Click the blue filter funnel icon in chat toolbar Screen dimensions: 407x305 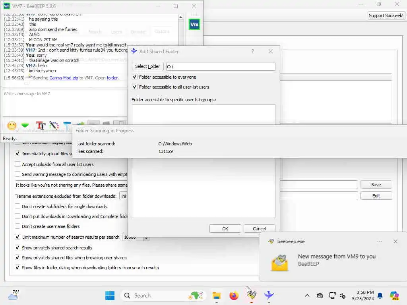click(x=67, y=126)
